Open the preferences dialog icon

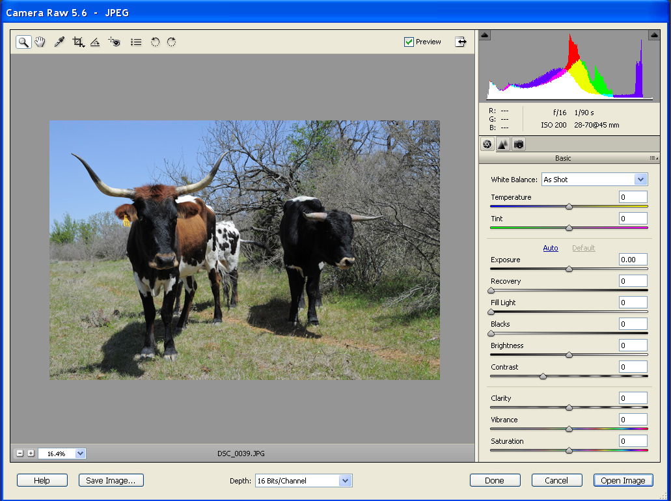pyautogui.click(x=136, y=42)
